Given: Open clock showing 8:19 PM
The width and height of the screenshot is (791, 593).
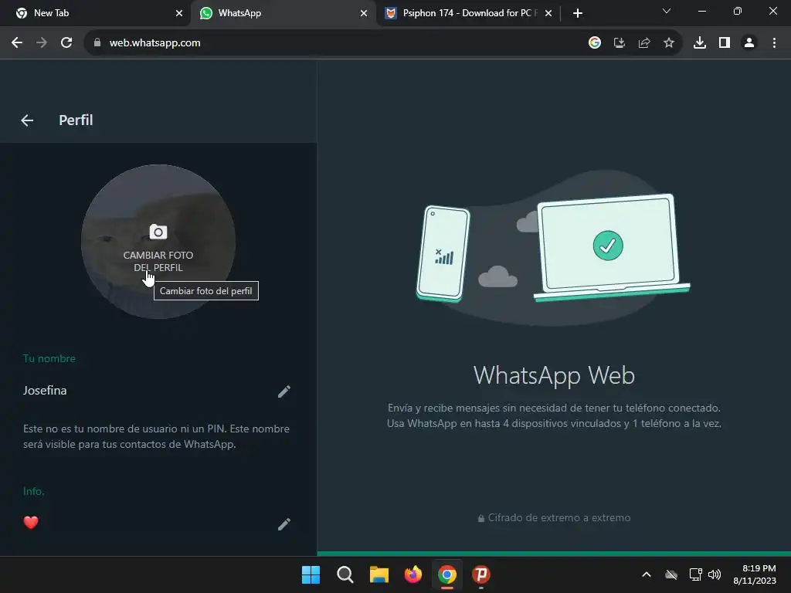Looking at the screenshot, I should [x=755, y=574].
